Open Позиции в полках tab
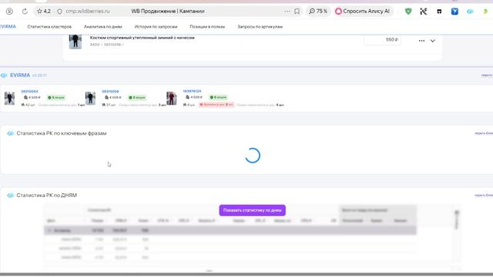 207,27
